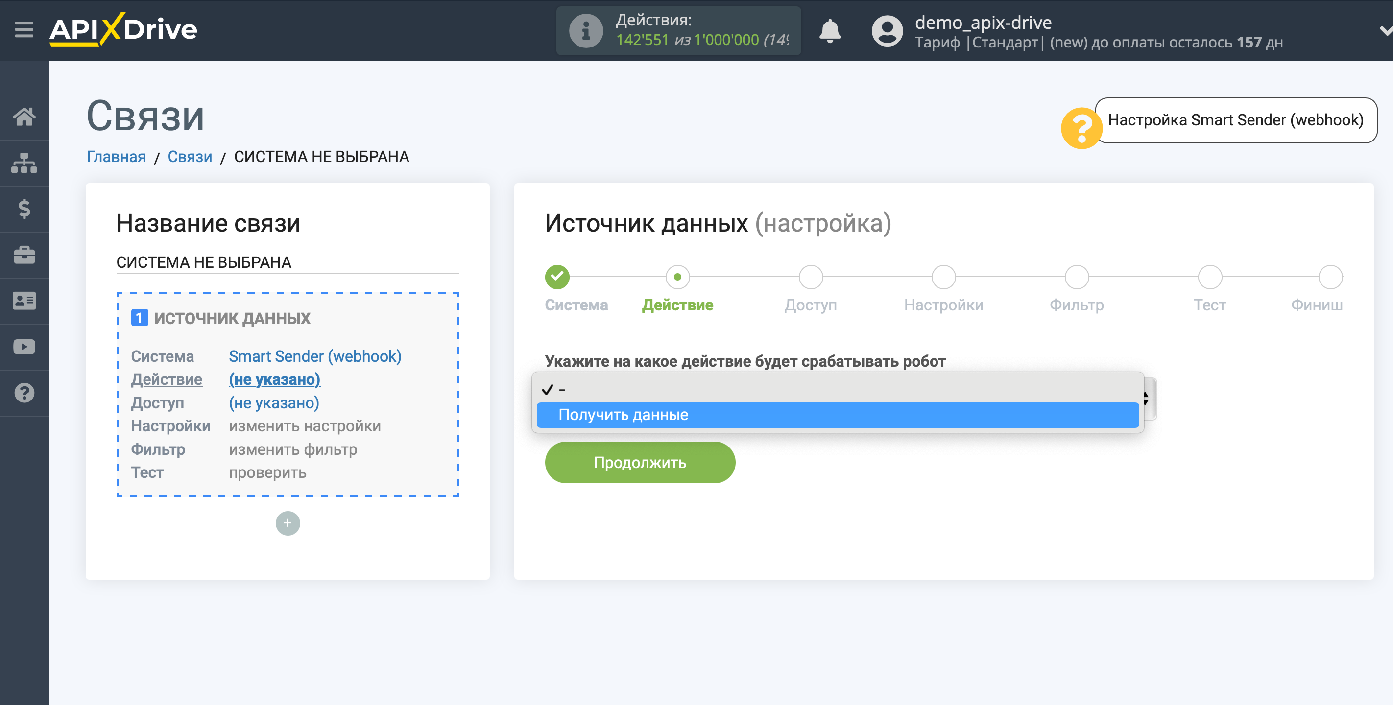The width and height of the screenshot is (1393, 705).
Task: Click the actions counter 142'551
Action: (642, 40)
